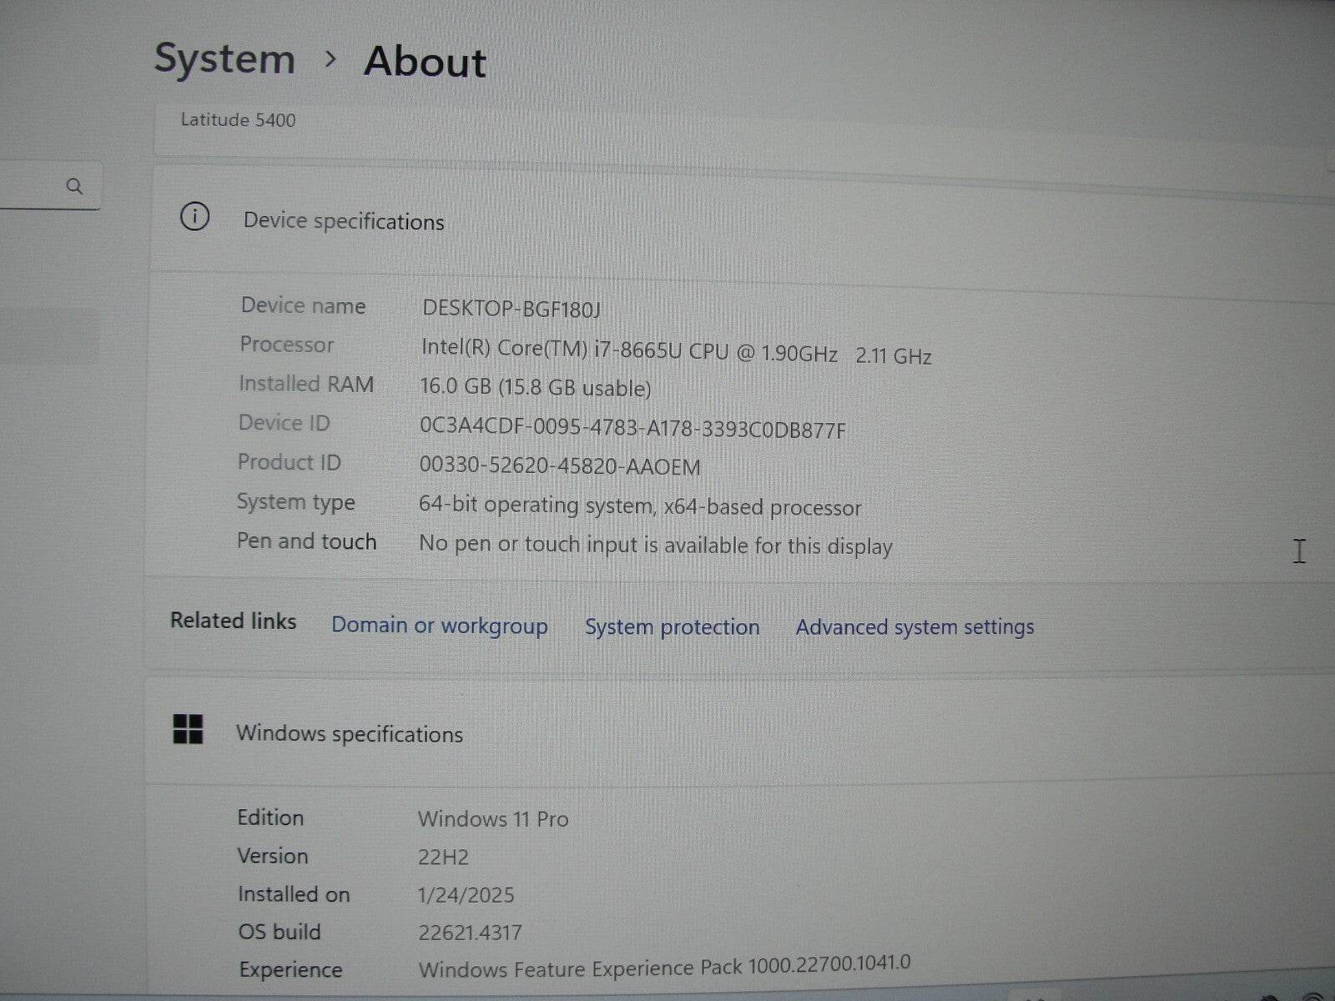Open the System protection link
The width and height of the screenshot is (1335, 1001).
(x=672, y=627)
